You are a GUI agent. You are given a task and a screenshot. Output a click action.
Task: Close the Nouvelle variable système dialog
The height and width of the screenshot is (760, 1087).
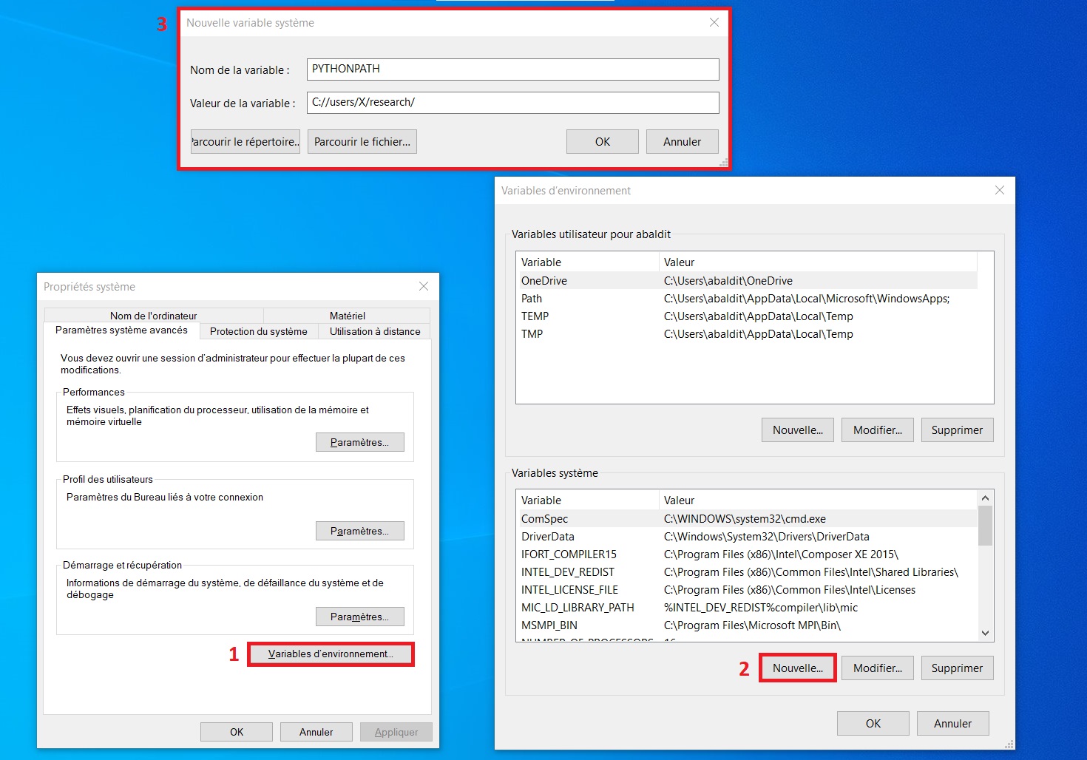(714, 23)
